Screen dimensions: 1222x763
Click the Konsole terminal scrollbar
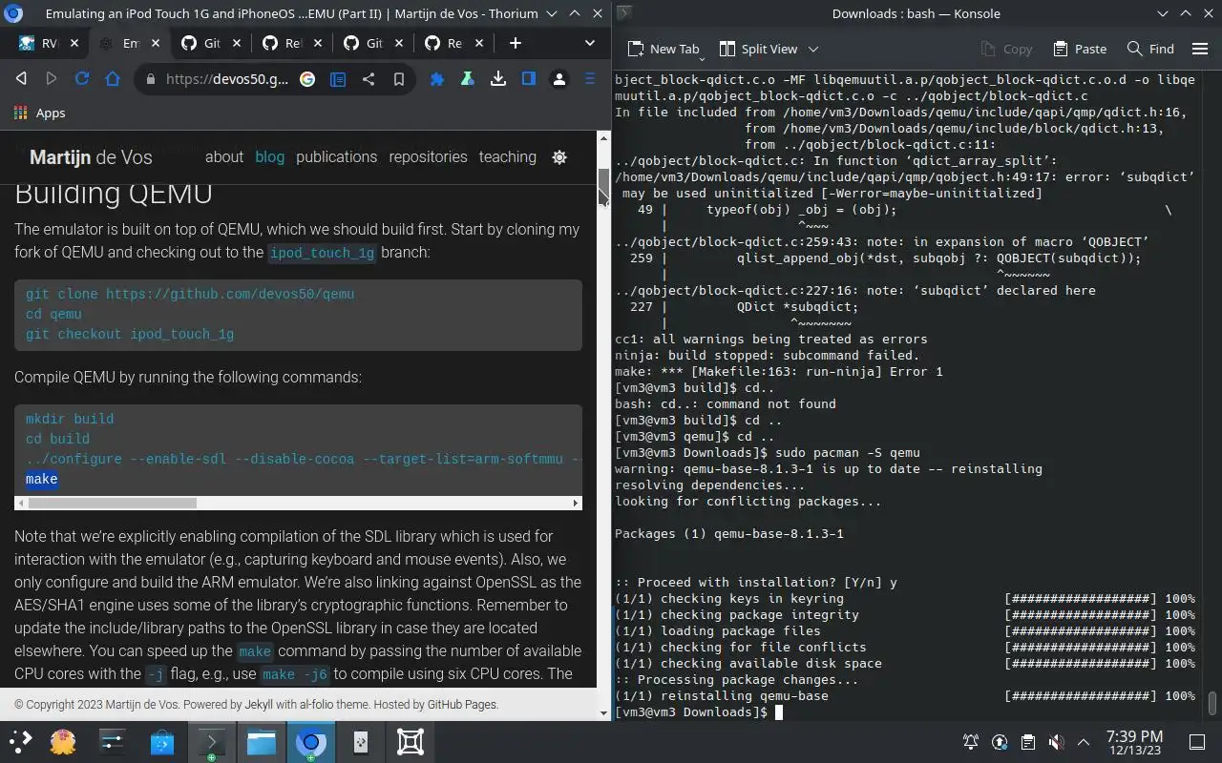[x=1212, y=703]
